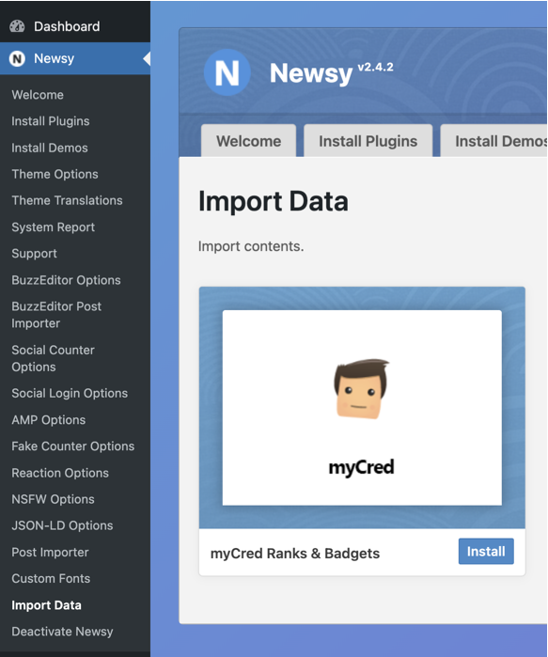The image size is (548, 657).
Task: Click the myCred Ranks & Badgets title
Action: [x=295, y=554]
